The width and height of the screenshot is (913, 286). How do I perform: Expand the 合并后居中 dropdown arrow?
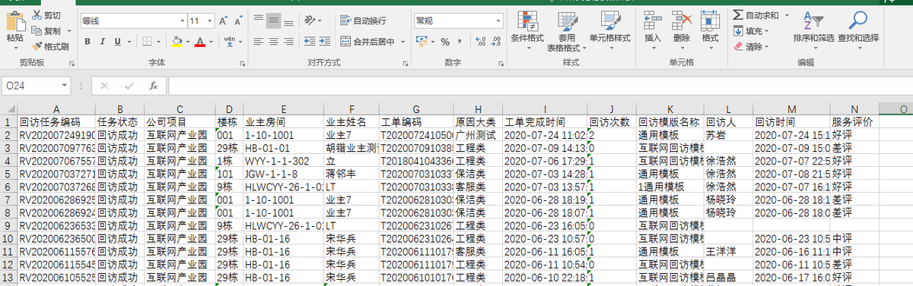click(x=402, y=41)
